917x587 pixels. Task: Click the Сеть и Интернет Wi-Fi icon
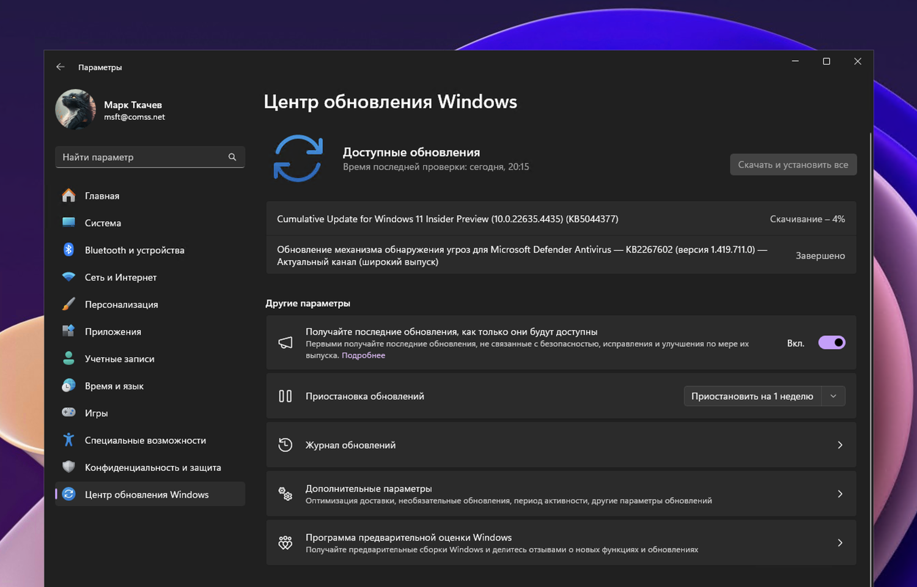point(68,277)
